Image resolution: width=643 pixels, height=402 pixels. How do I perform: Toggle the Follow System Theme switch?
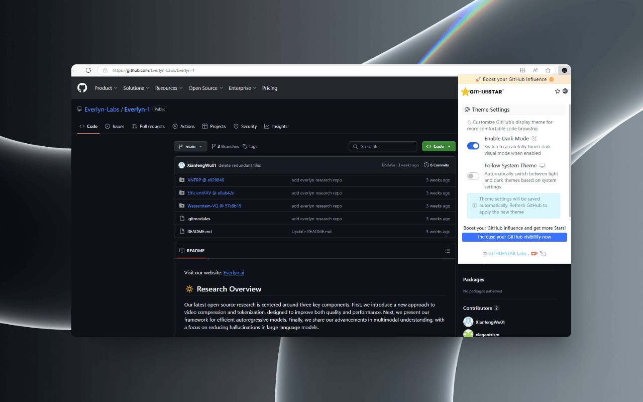tap(473, 176)
